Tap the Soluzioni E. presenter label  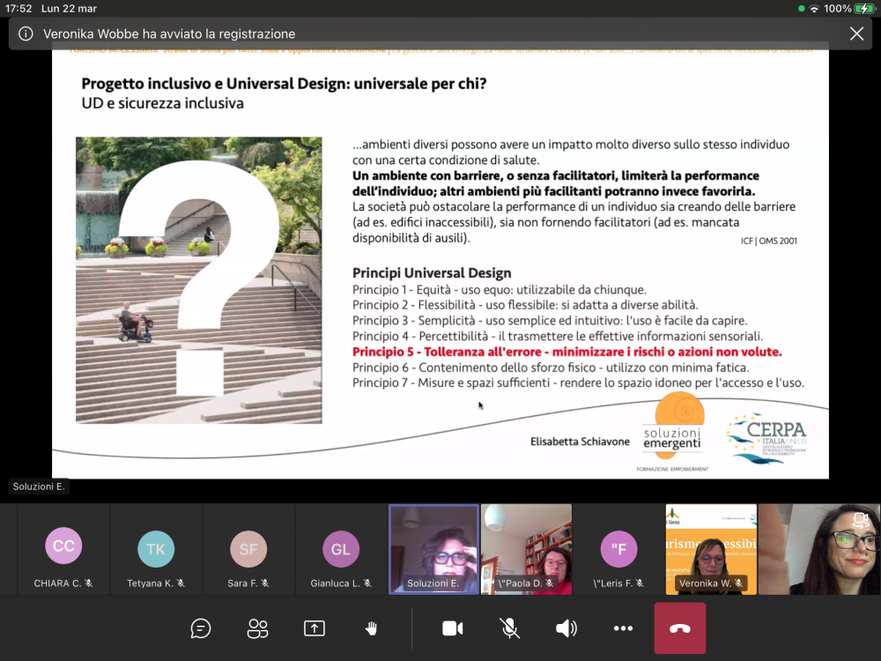39,486
